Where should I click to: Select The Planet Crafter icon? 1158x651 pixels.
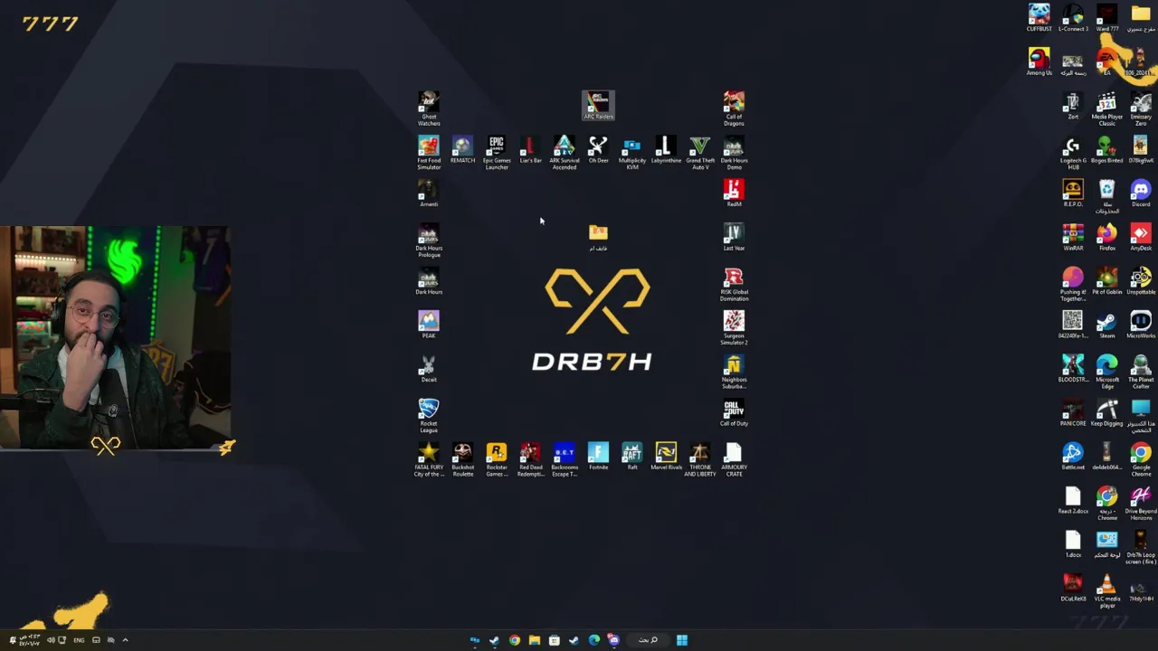(1141, 373)
